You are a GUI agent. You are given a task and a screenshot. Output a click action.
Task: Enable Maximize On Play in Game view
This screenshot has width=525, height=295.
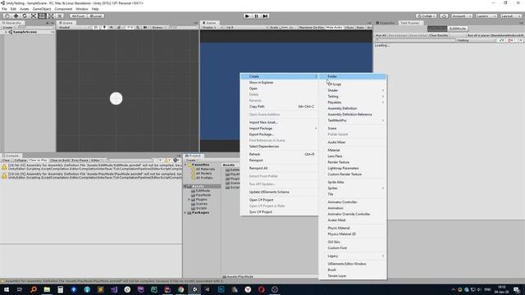pos(312,27)
